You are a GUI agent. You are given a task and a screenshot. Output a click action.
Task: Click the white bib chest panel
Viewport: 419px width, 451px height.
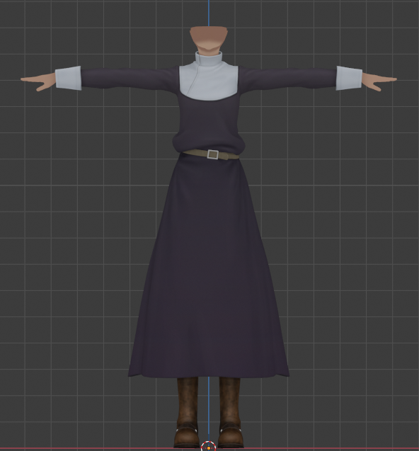tap(209, 84)
